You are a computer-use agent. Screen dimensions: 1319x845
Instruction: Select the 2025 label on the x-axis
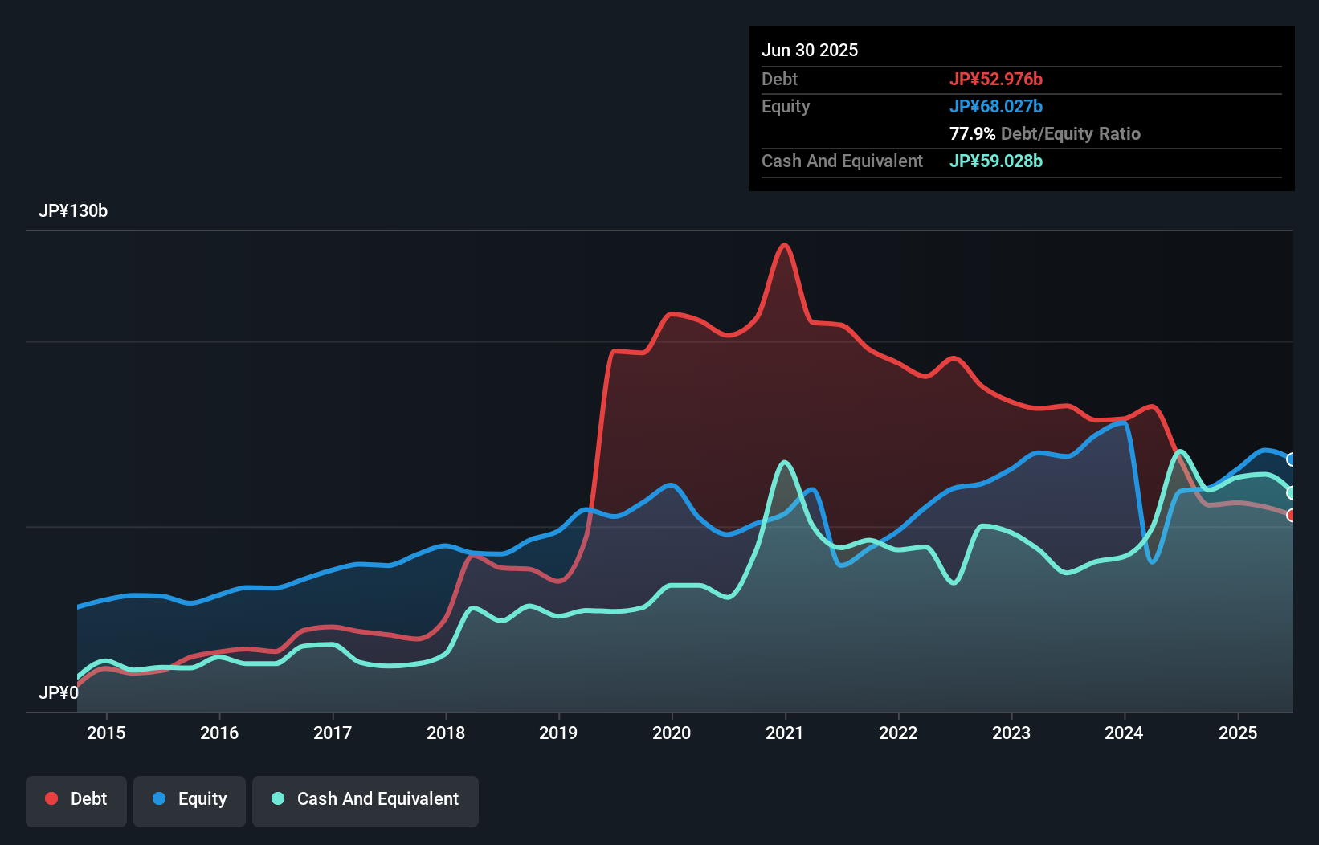click(1238, 733)
